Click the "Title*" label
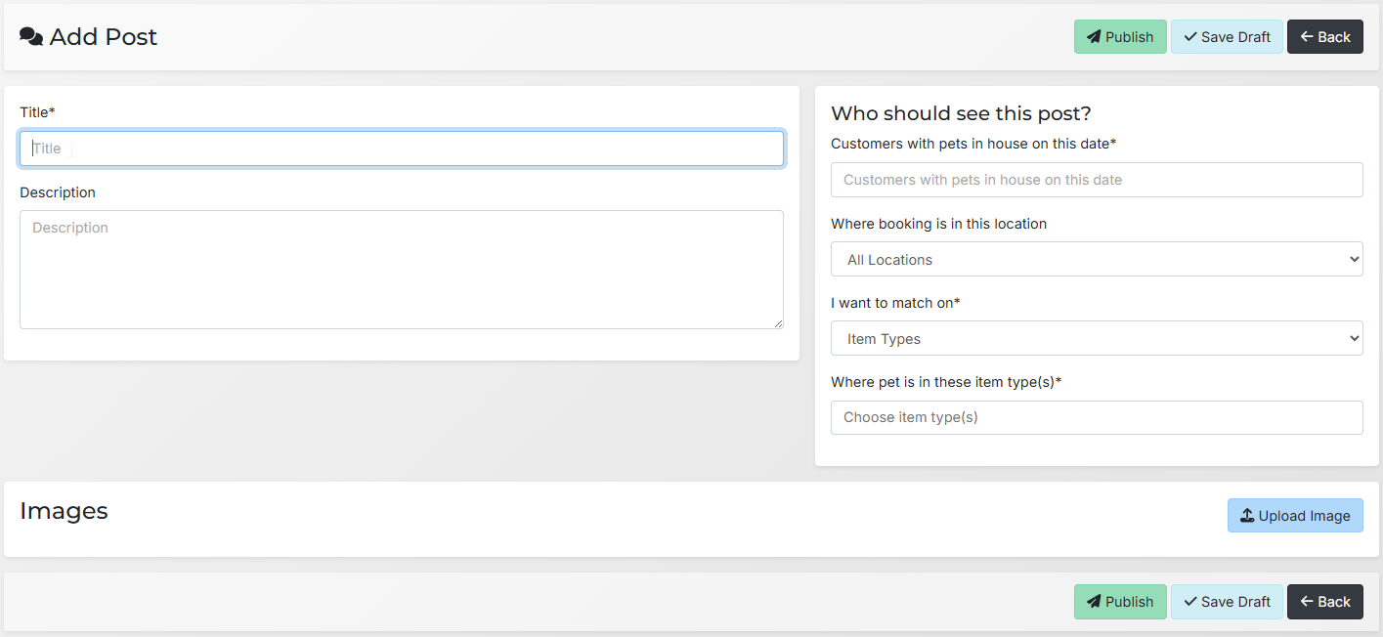This screenshot has height=637, width=1383. 37,112
